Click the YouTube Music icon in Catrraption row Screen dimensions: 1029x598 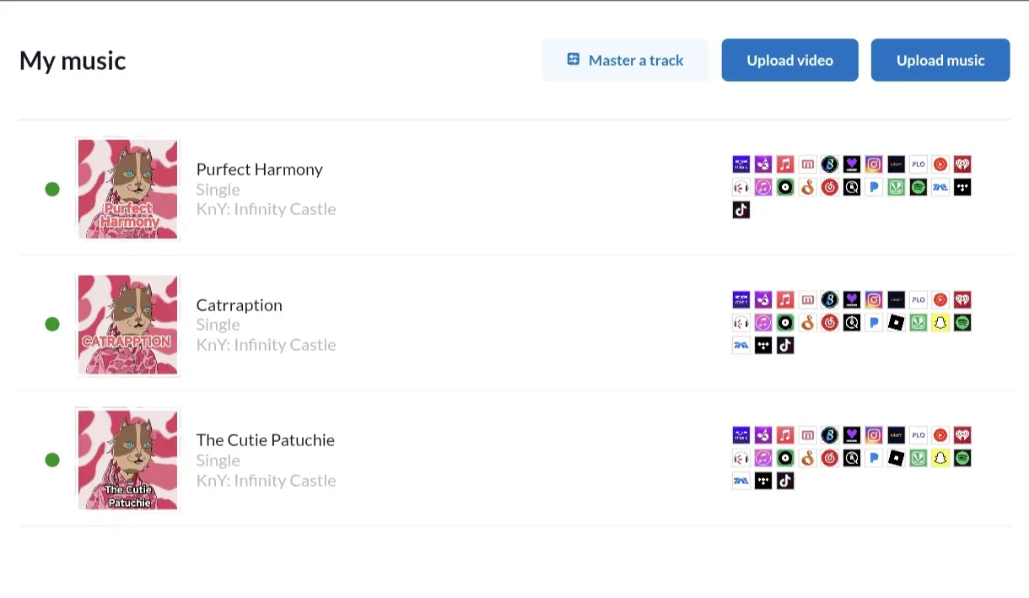coord(940,299)
